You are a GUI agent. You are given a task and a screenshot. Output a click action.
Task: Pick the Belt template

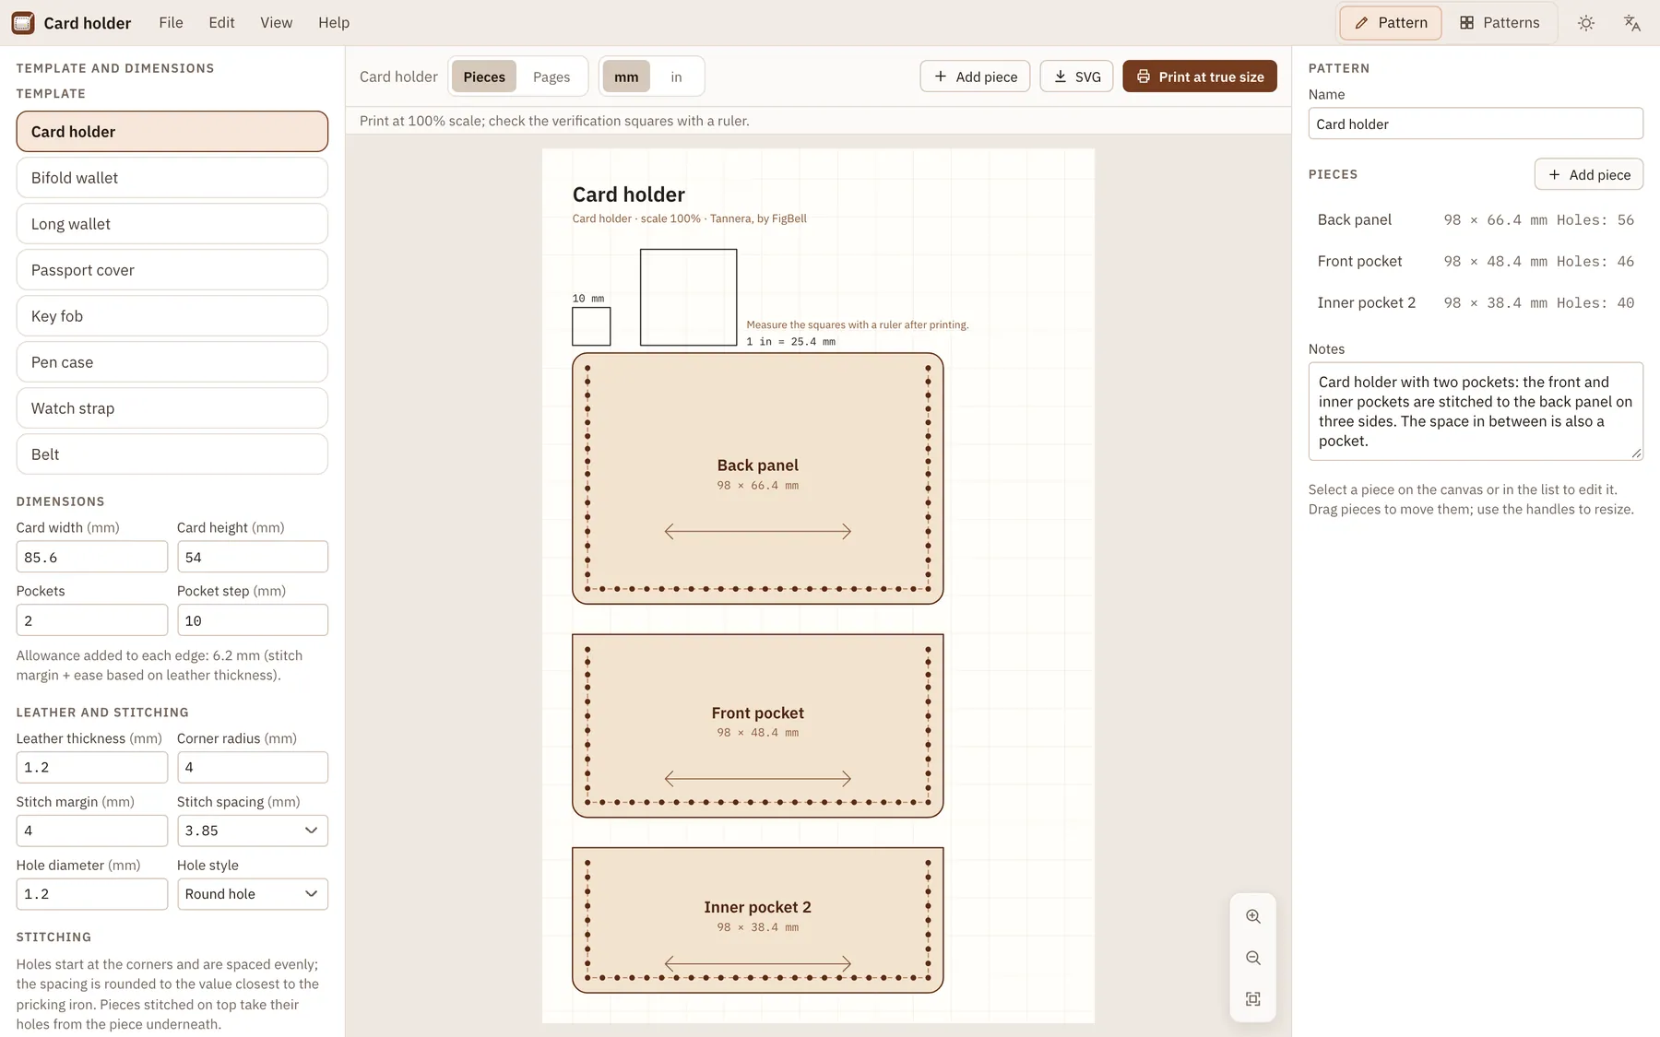click(172, 454)
